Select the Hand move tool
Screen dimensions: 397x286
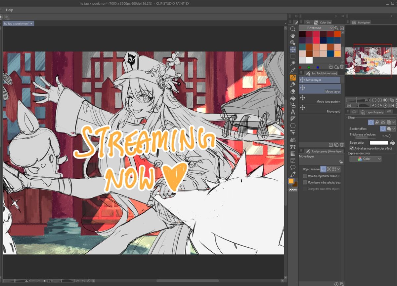coord(293,36)
